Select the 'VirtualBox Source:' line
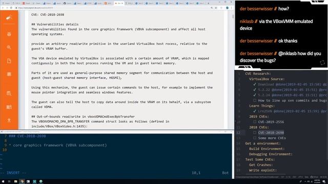328x184 pixels. tap(266, 79)
